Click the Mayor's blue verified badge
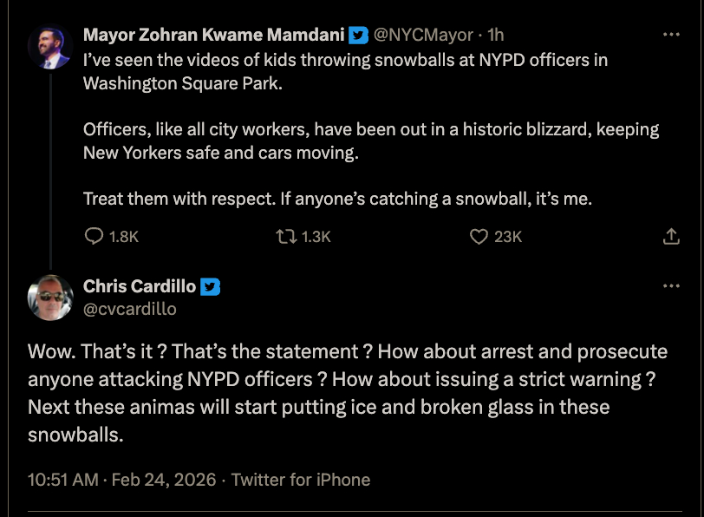The width and height of the screenshot is (704, 517). 358,36
